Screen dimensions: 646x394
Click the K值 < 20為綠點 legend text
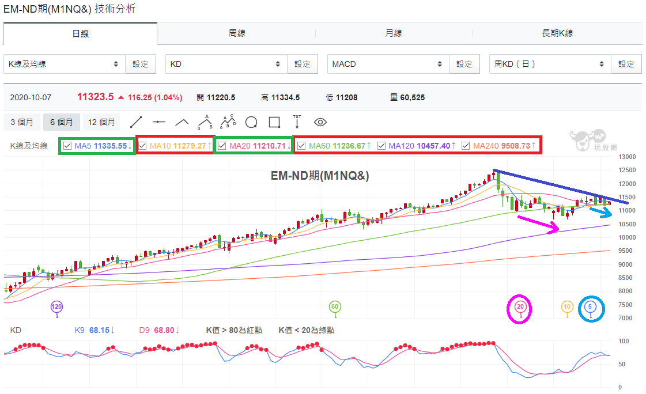pos(307,330)
